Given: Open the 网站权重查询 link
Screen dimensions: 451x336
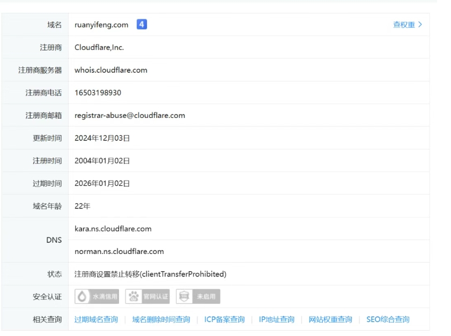Looking at the screenshot, I should (330, 319).
